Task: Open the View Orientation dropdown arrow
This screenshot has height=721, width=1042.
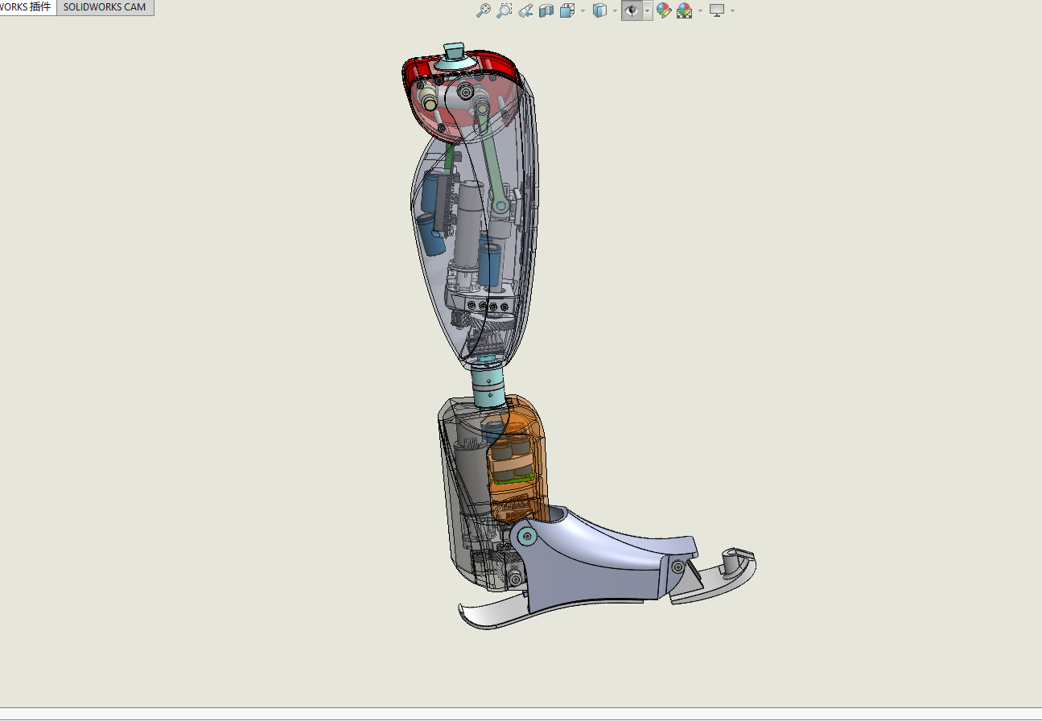Action: [583, 11]
